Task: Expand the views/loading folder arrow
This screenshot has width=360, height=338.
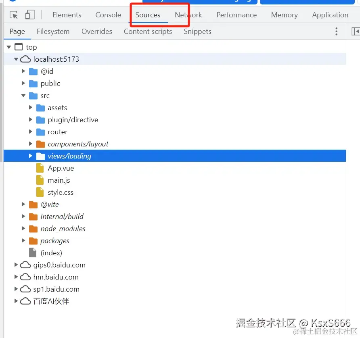Action: pyautogui.click(x=31, y=156)
